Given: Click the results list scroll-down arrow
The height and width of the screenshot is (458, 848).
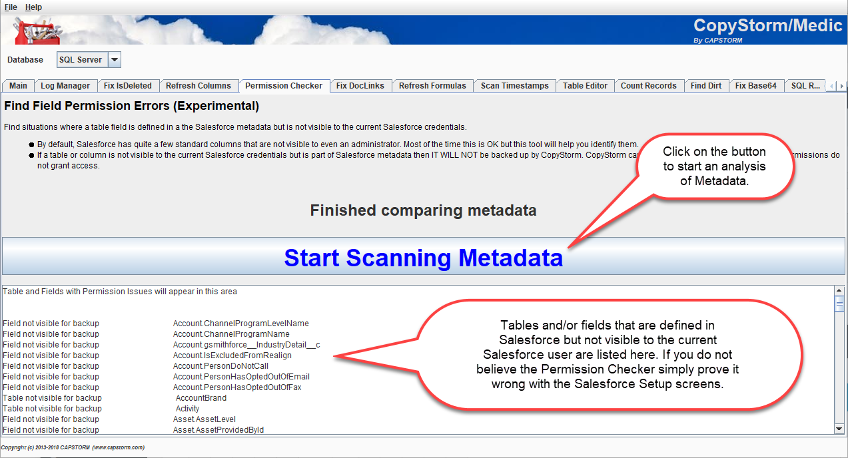Looking at the screenshot, I should pos(839,429).
